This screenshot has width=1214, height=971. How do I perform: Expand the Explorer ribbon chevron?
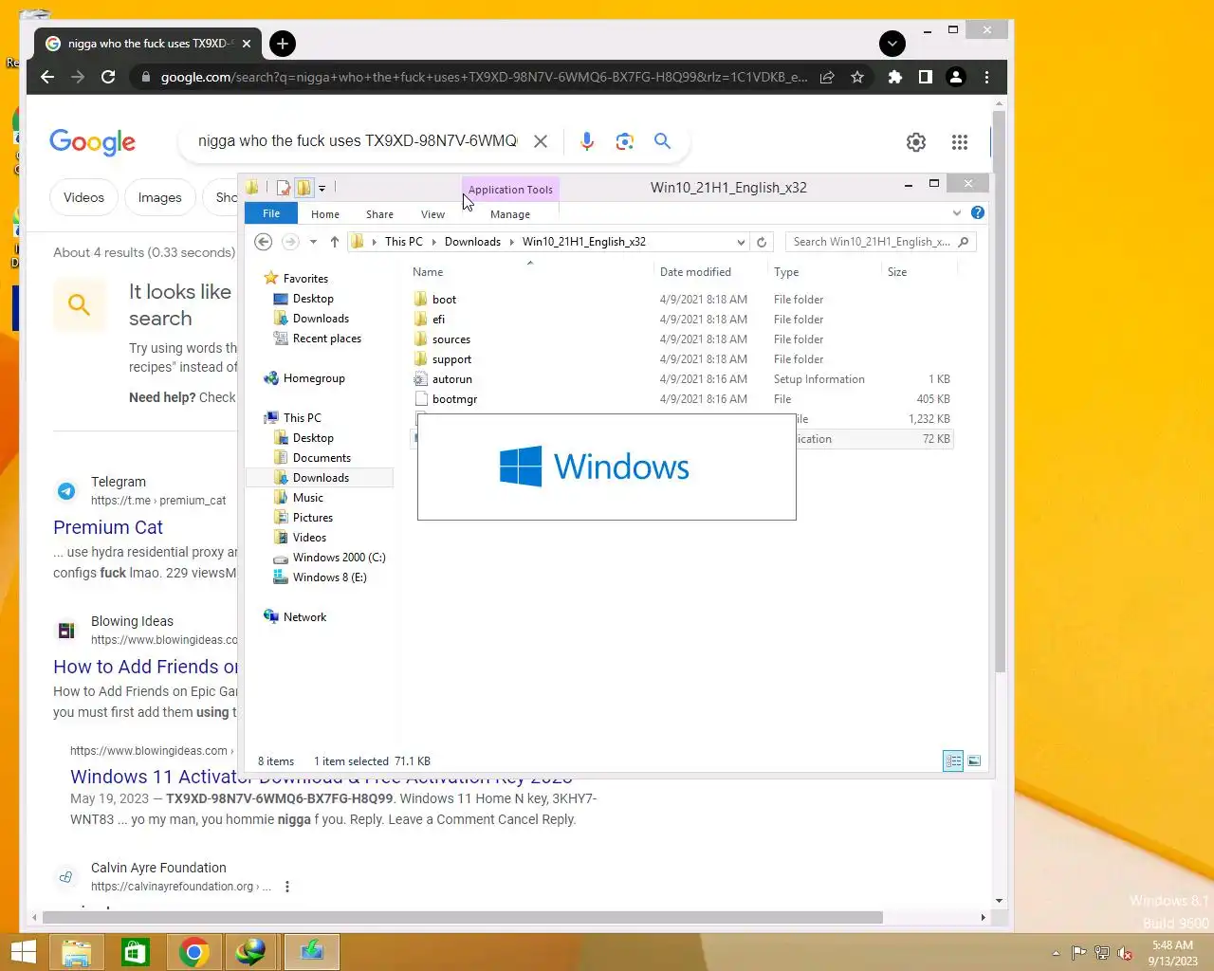(957, 212)
